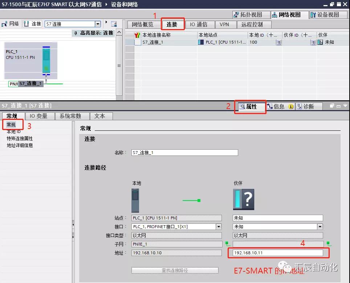Click the local PLC device image under 本地
Image resolution: width=350 pixels, height=283 pixels.
click(135, 201)
